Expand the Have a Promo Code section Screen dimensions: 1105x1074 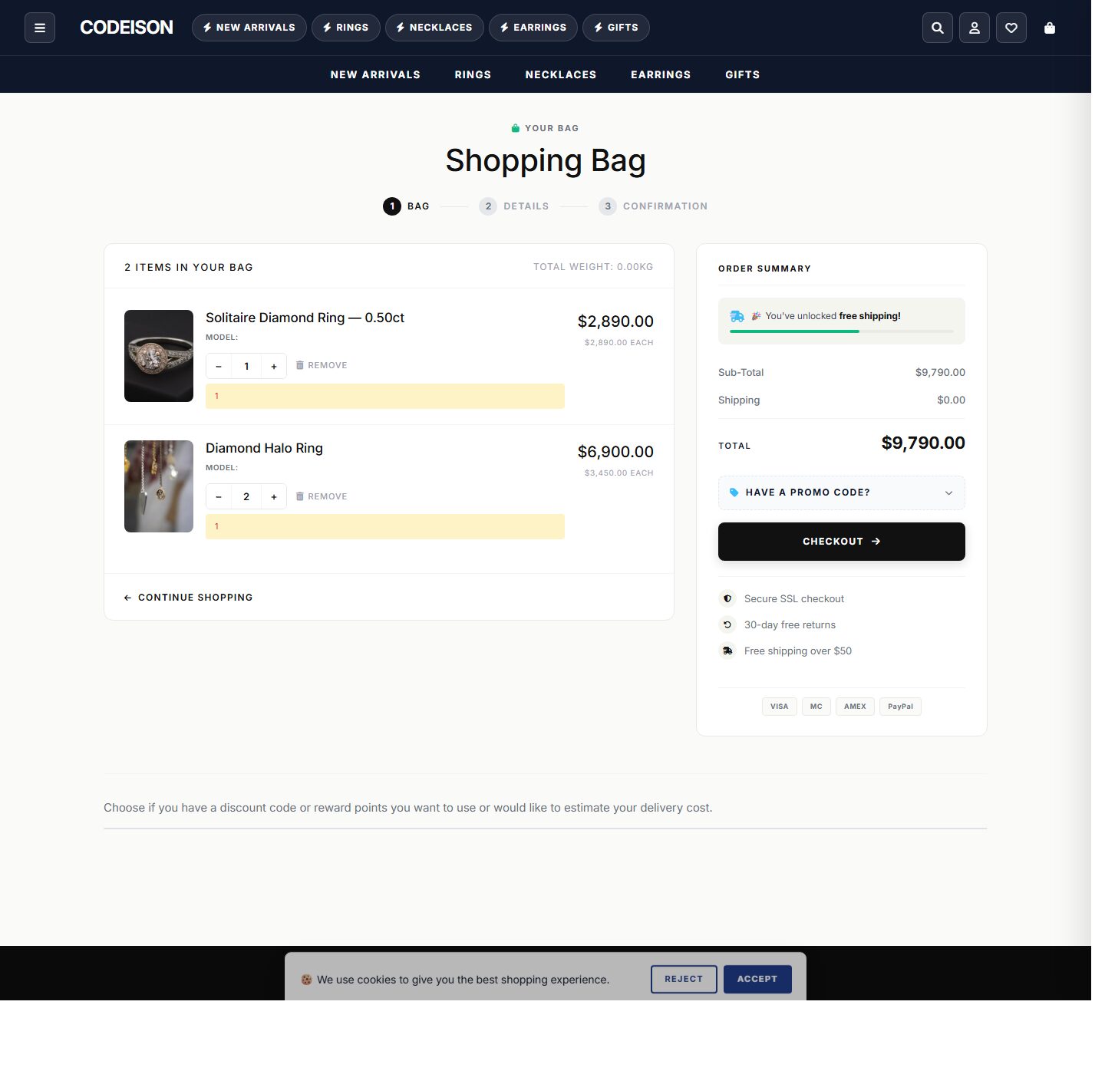[842, 493]
